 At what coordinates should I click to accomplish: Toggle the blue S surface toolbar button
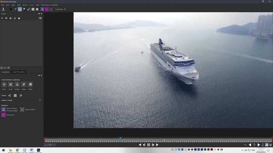[x=42, y=9]
